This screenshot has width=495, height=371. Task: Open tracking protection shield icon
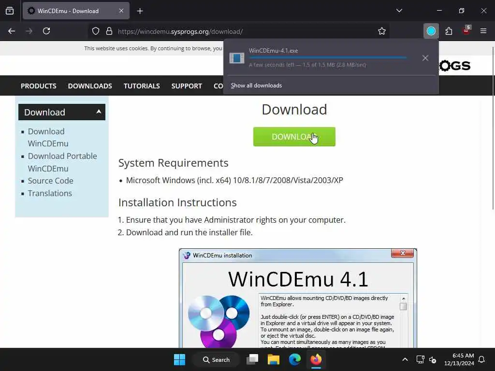(x=96, y=31)
